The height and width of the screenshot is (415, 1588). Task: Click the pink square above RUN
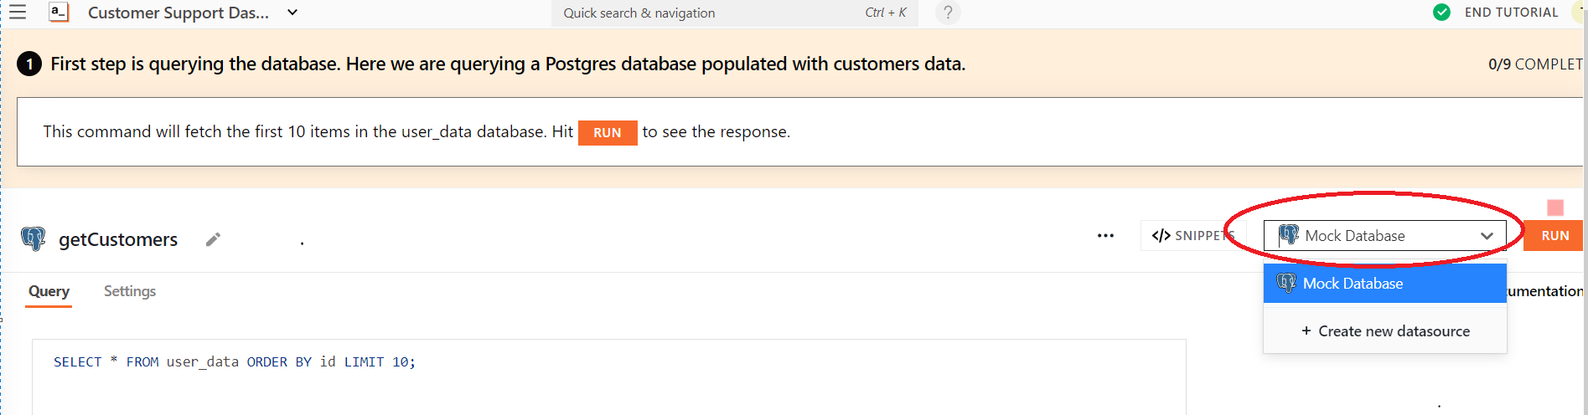click(1555, 207)
